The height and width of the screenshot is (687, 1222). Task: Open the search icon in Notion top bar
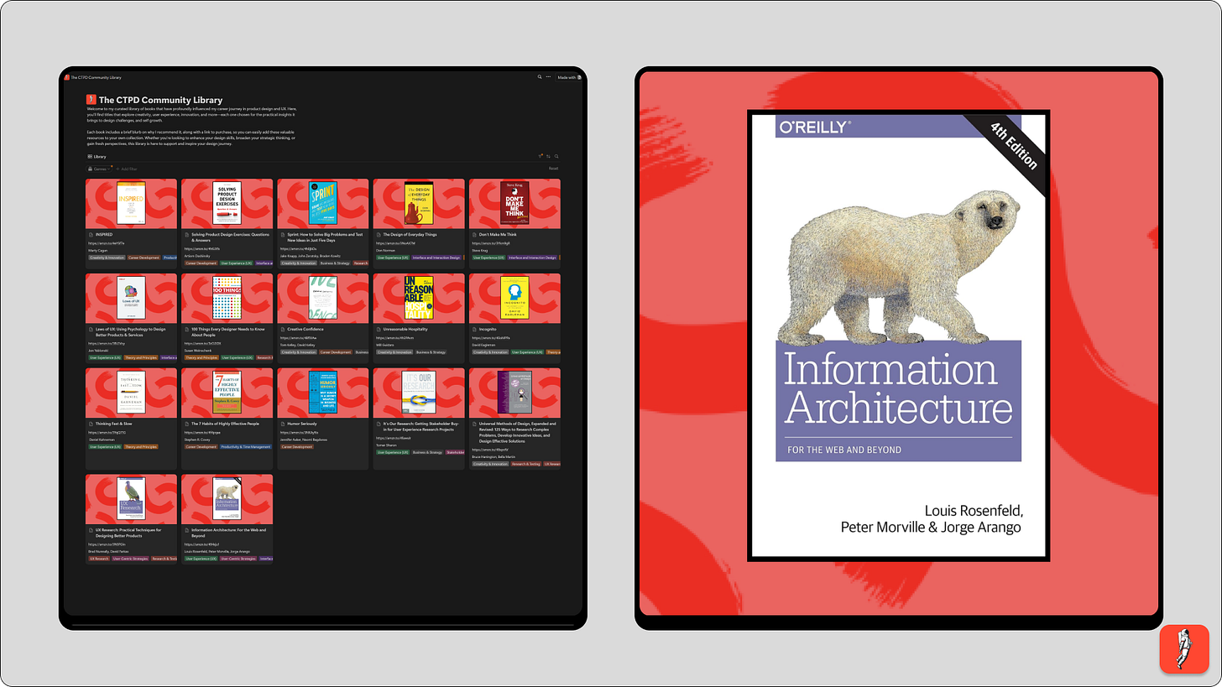click(540, 77)
